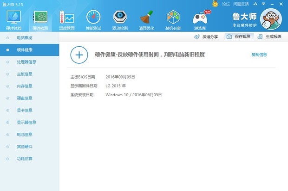Image resolution: width=288 pixels, height=191 pixels.
Task: Open 装机必备 essential software cube
Action: 173,20
